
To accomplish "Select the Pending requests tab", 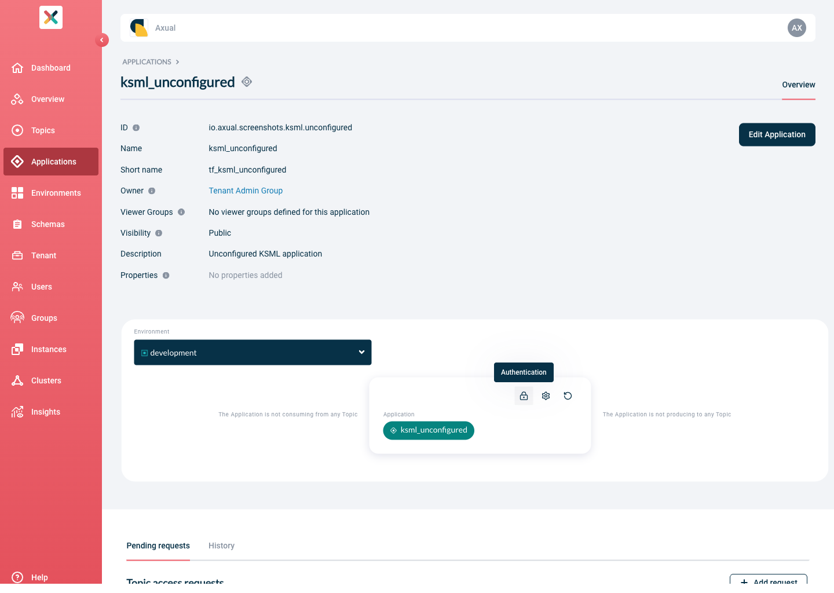I will (158, 546).
